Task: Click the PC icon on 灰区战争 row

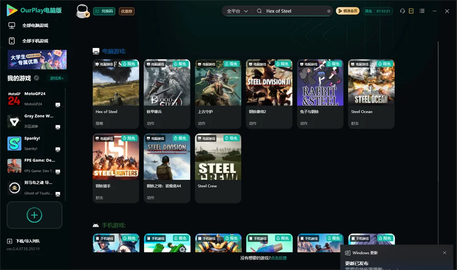Action: pyautogui.click(x=58, y=127)
